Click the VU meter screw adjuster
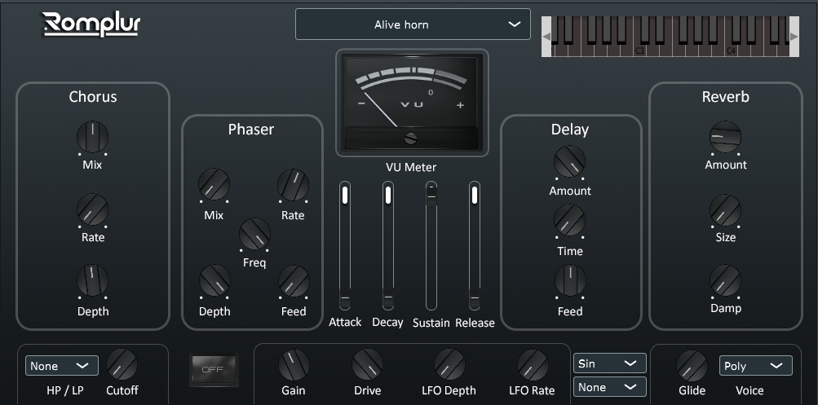 point(412,139)
